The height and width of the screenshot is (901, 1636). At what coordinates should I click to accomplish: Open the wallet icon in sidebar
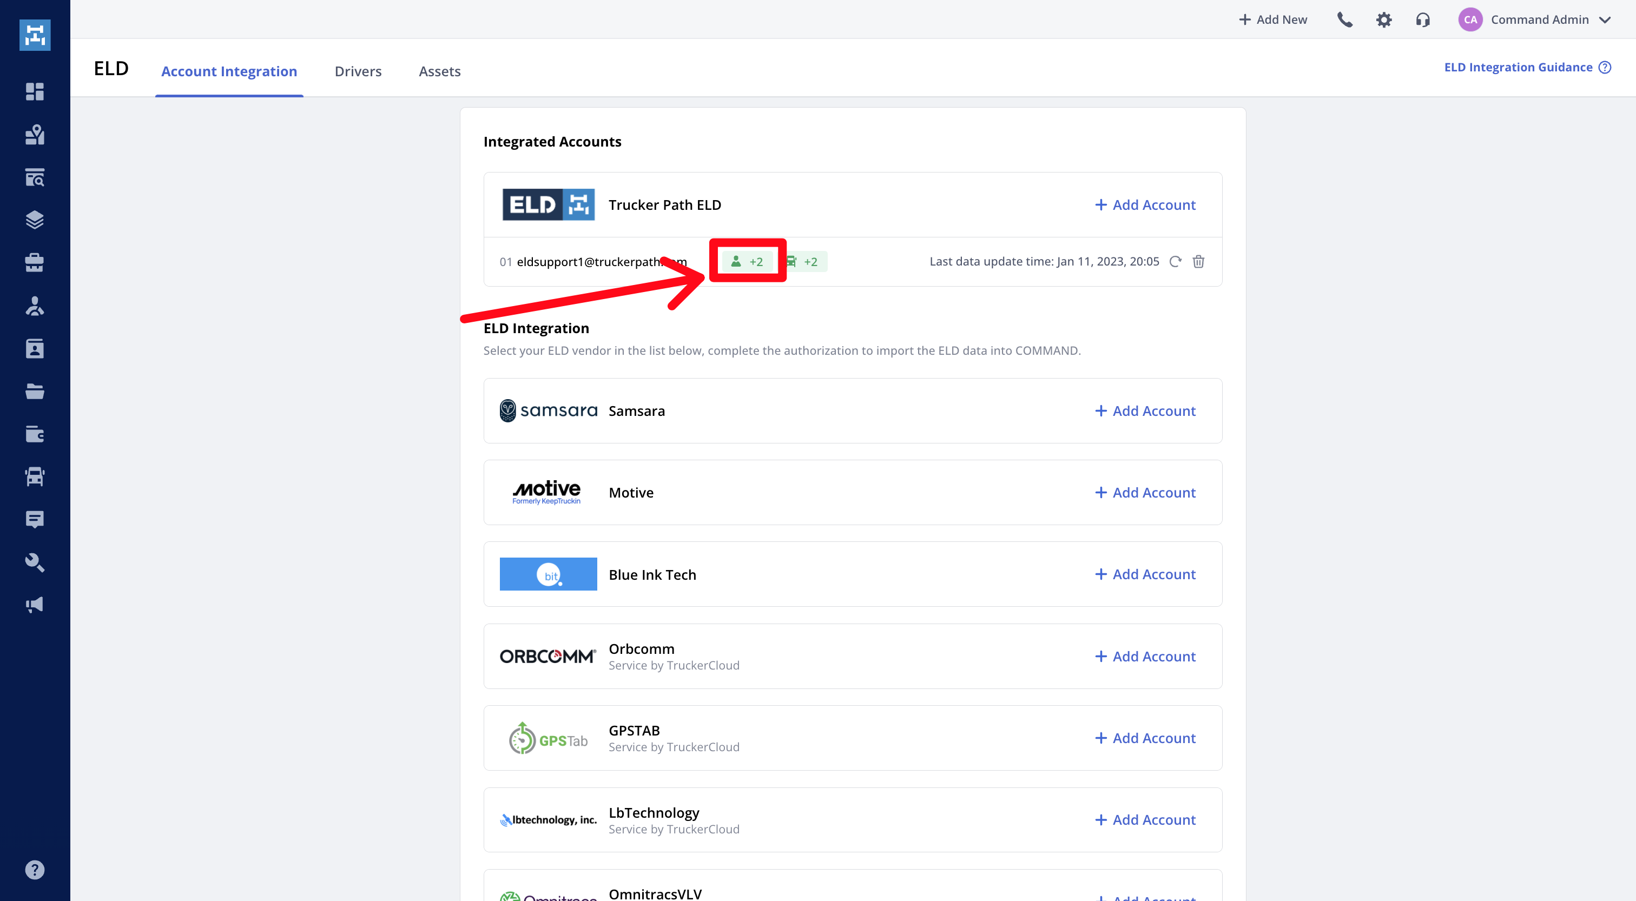click(35, 434)
